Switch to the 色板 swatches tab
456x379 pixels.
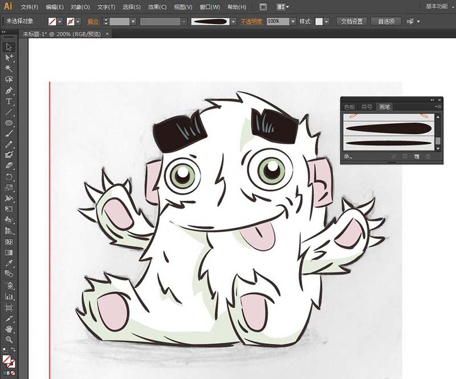point(349,107)
